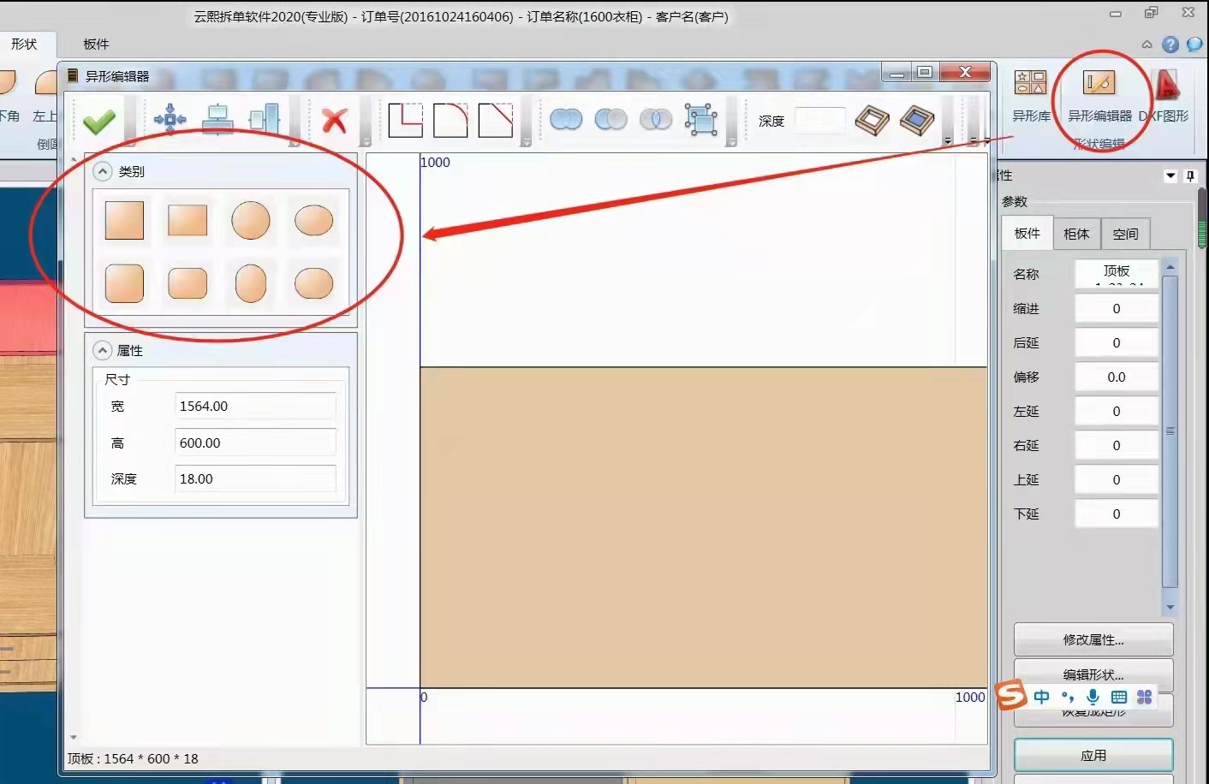Image resolution: width=1209 pixels, height=784 pixels.
Task: Switch to the 柜体 tab
Action: click(x=1076, y=234)
